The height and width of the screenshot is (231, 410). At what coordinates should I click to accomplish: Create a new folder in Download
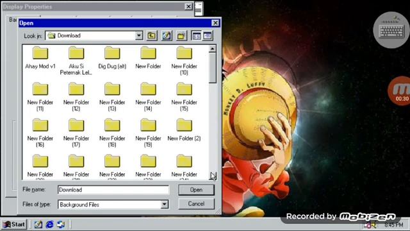point(181,36)
